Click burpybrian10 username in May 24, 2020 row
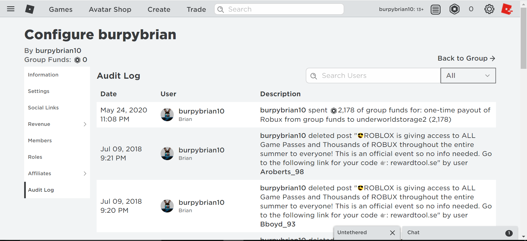This screenshot has height=241, width=527. click(x=201, y=111)
